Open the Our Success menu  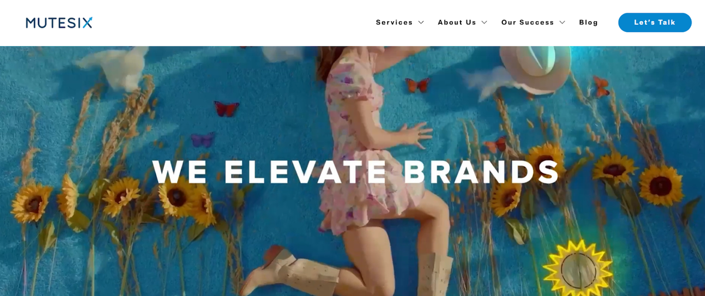coord(528,22)
